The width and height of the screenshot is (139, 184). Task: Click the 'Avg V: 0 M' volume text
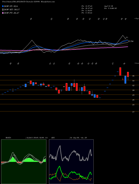pos(108,6)
